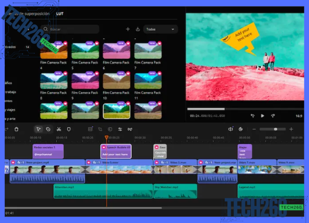Click the yellow speech bubble in preview
The image size is (309, 223).
241,38
